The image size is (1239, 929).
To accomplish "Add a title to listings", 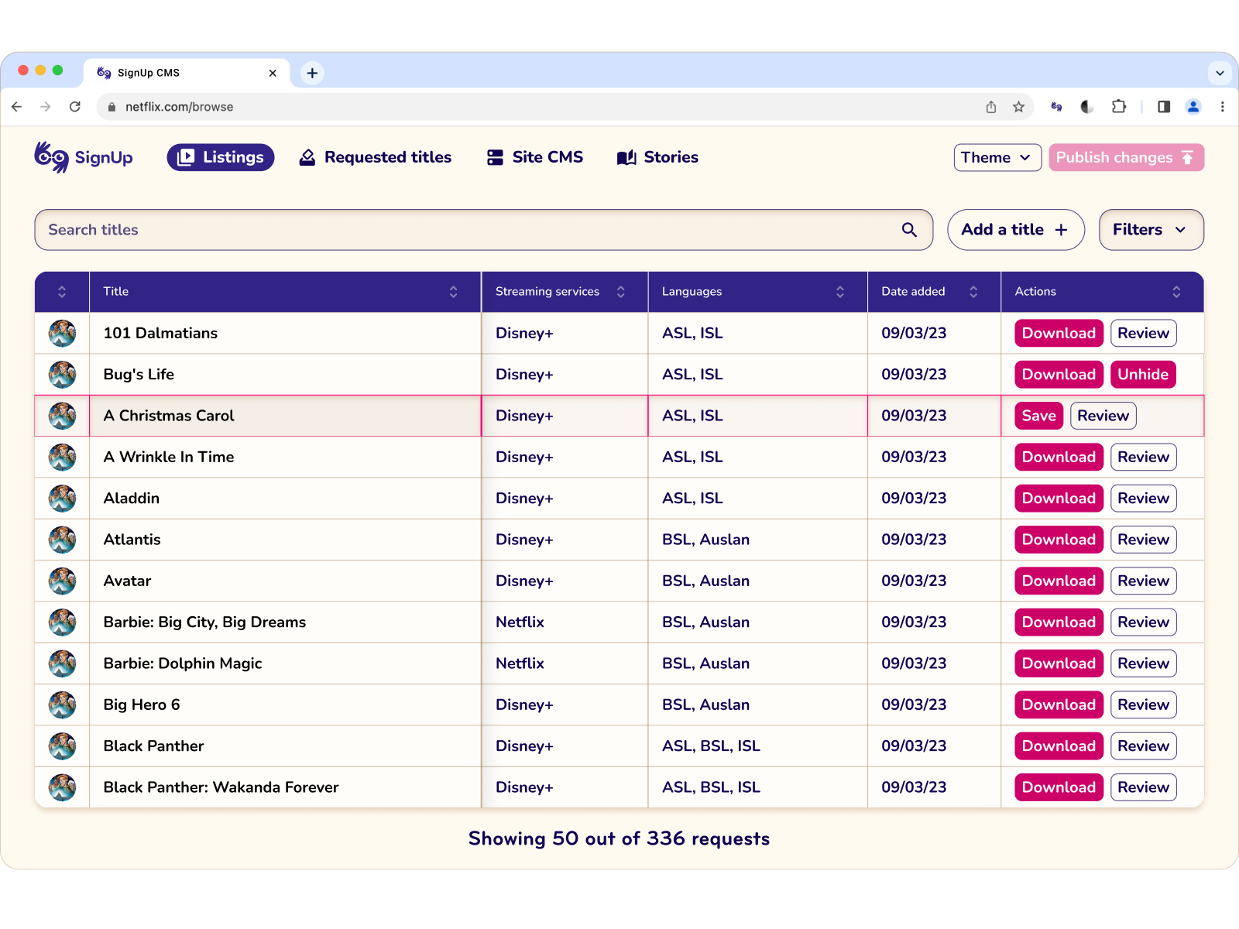I will pyautogui.click(x=1015, y=230).
